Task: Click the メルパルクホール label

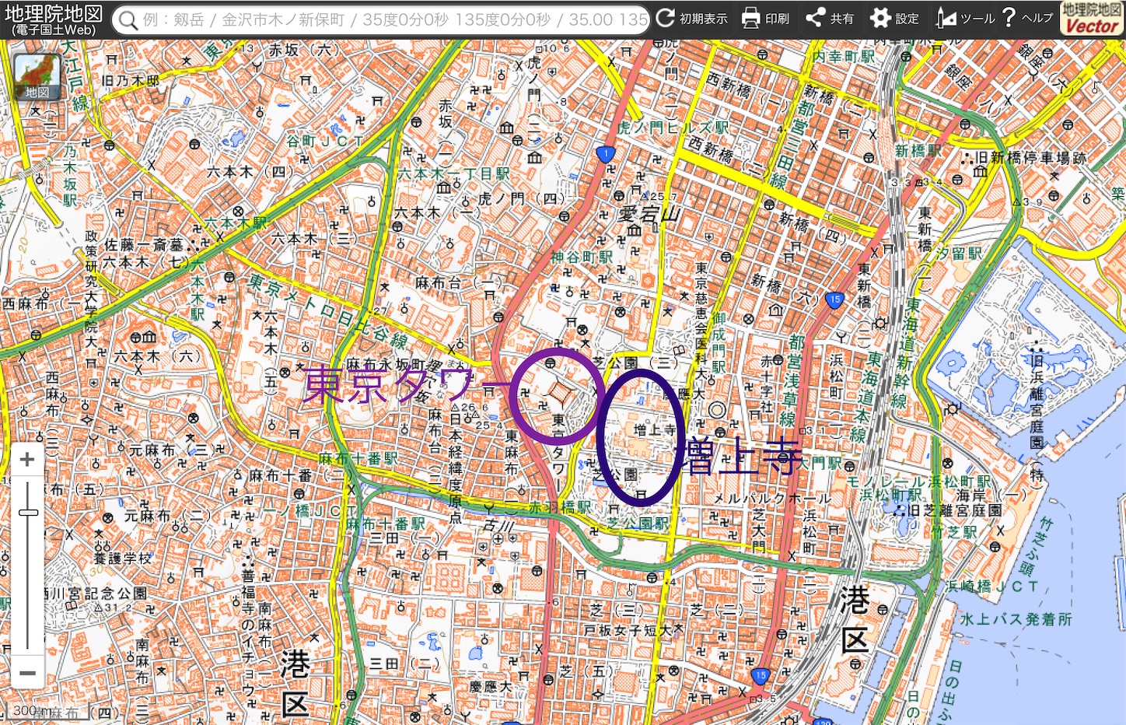Action: tap(771, 498)
